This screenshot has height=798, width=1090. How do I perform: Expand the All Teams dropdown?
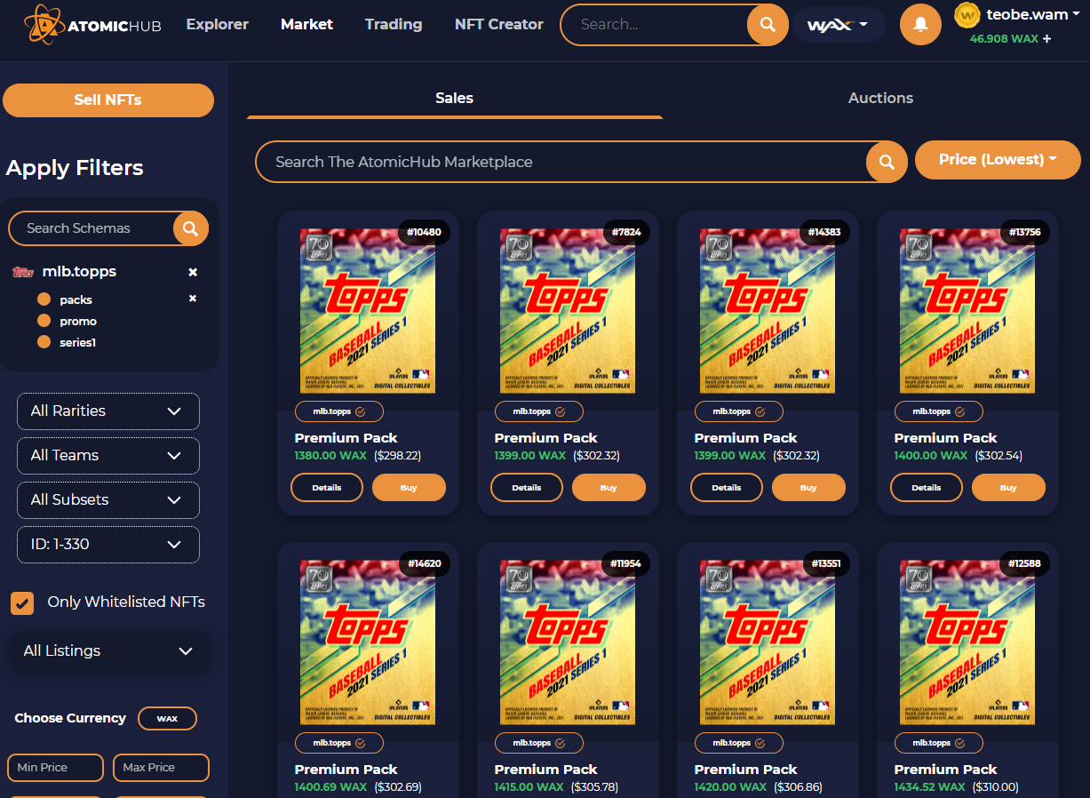108,456
